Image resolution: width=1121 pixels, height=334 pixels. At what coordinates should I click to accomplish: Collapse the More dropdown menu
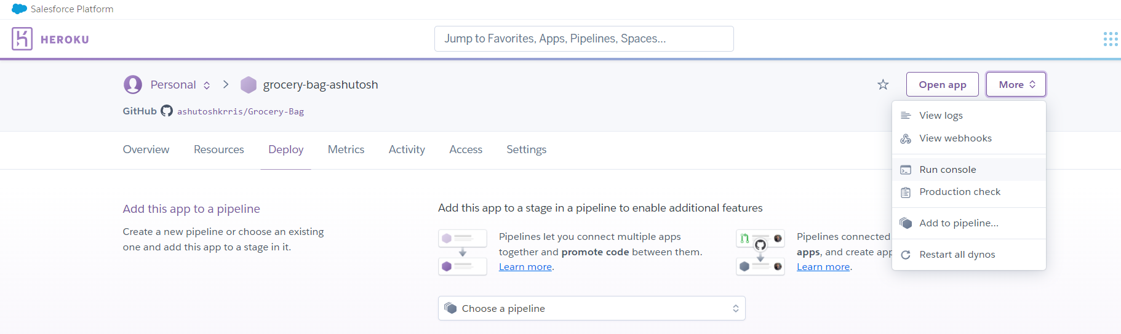tap(1016, 85)
